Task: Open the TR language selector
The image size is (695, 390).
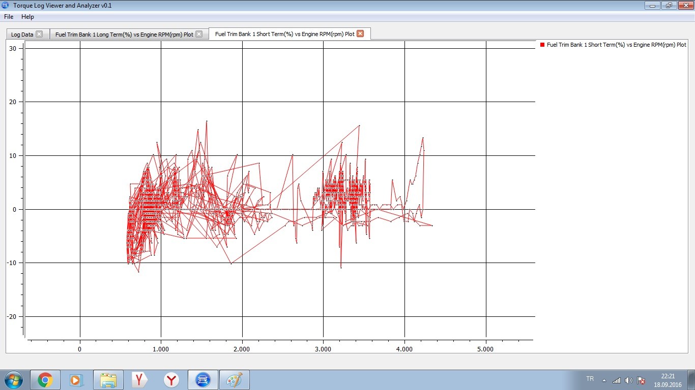Action: click(590, 379)
